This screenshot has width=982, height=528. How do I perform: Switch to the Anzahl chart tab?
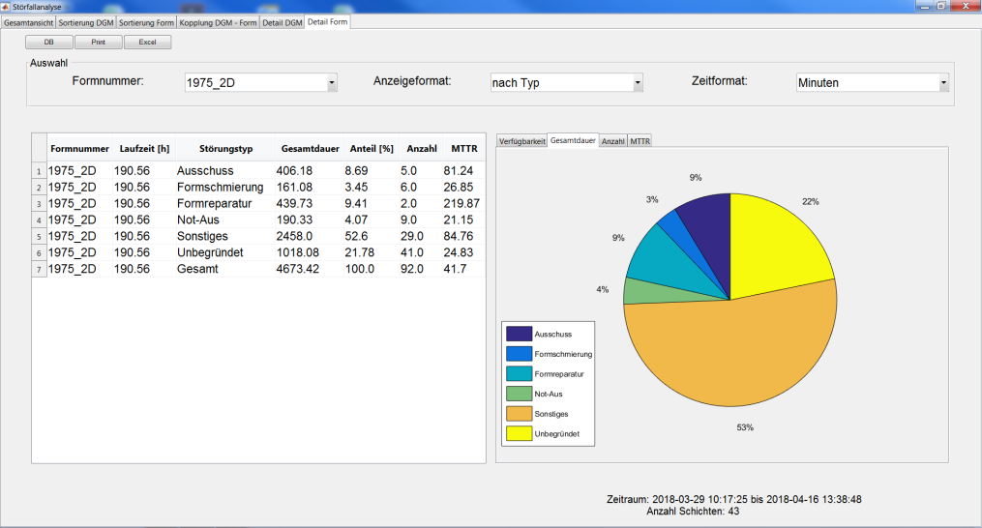pyautogui.click(x=613, y=141)
